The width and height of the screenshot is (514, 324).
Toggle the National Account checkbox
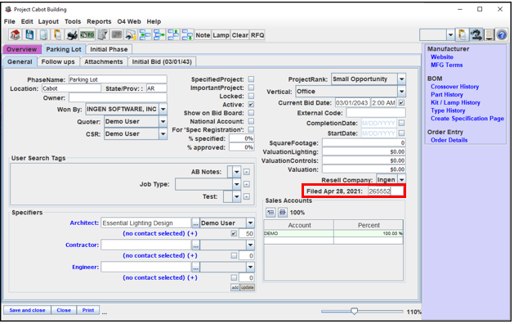tap(251, 121)
